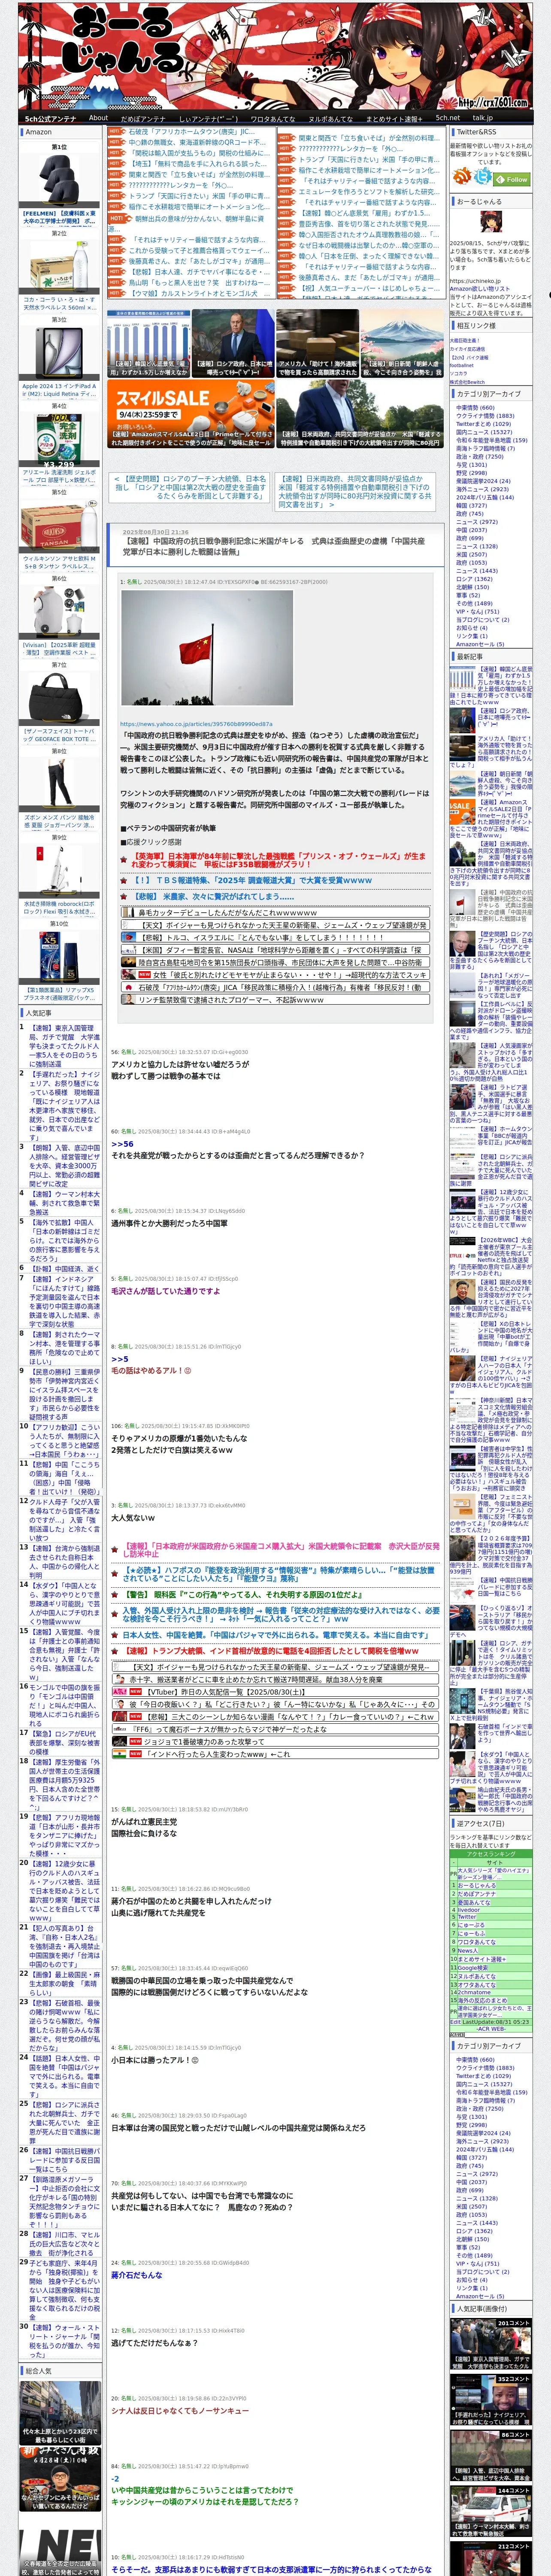Open リンチ監禁致傷で逮捕されたプロゲーマー link
551x2576 pixels.
click(231, 999)
